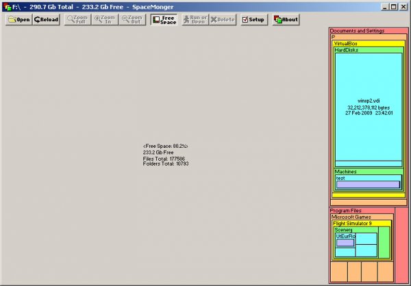Select the P folder label
The width and height of the screenshot is (411, 286).
click(x=334, y=37)
